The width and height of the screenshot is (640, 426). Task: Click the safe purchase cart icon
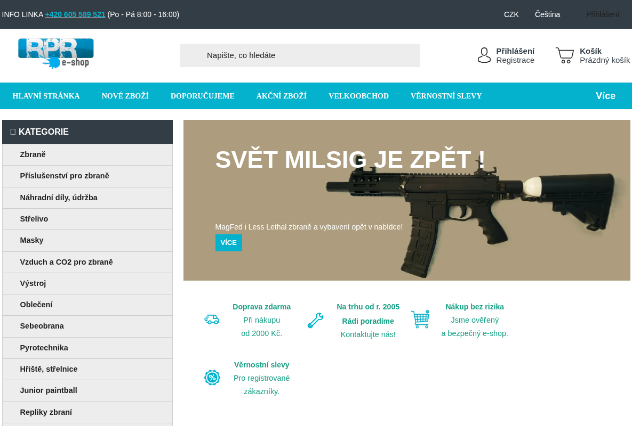[x=420, y=319]
